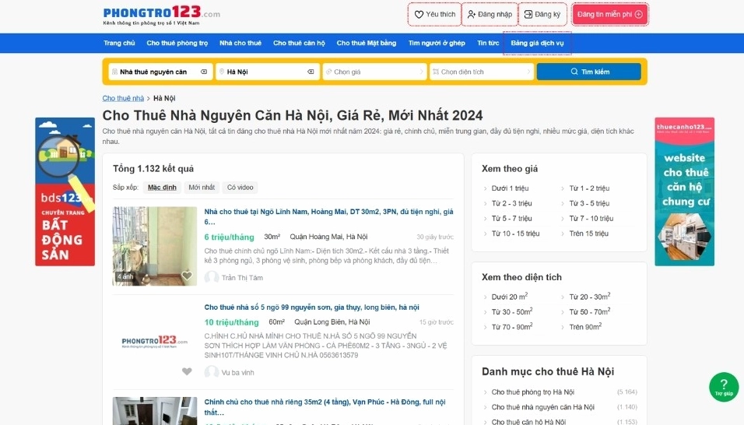Click the Tìm kiếm search button

(x=589, y=72)
